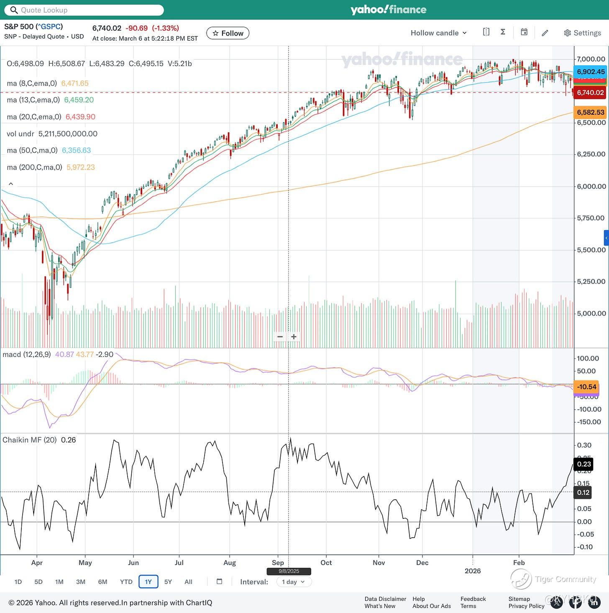Open the Interval 1 day dropdown

[x=294, y=582]
